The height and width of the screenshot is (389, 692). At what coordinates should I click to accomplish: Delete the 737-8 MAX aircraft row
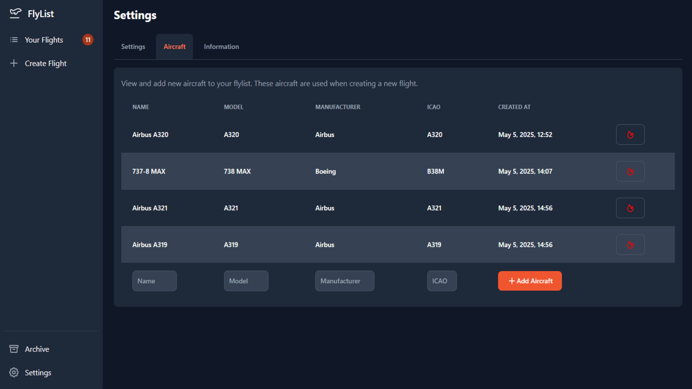tap(630, 171)
